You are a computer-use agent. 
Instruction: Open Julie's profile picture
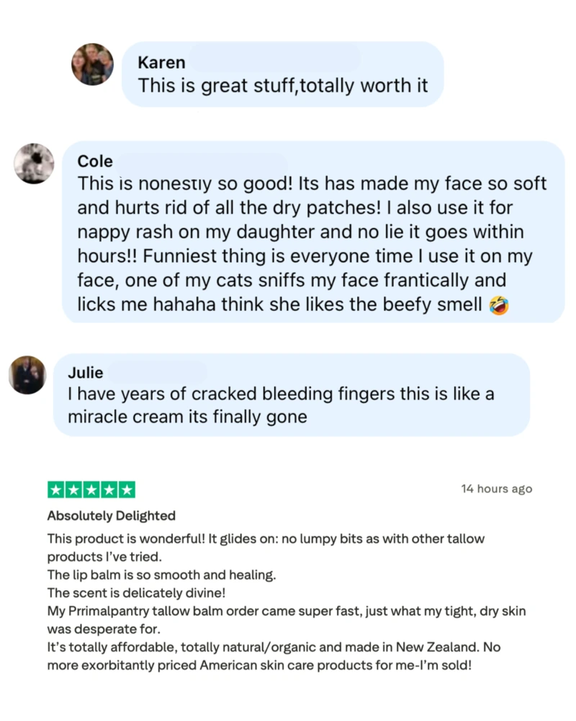point(27,374)
